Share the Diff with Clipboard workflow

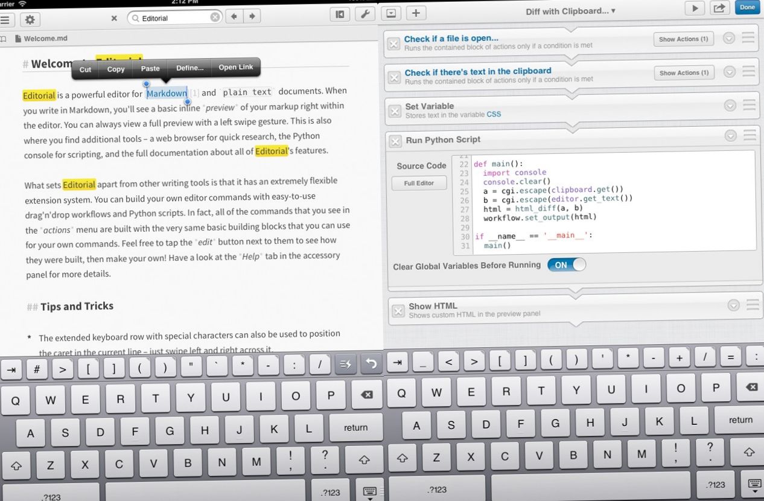point(719,8)
